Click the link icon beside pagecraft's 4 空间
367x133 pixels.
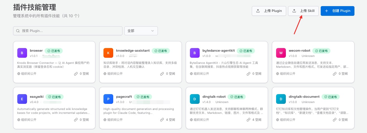[x=162, y=120]
